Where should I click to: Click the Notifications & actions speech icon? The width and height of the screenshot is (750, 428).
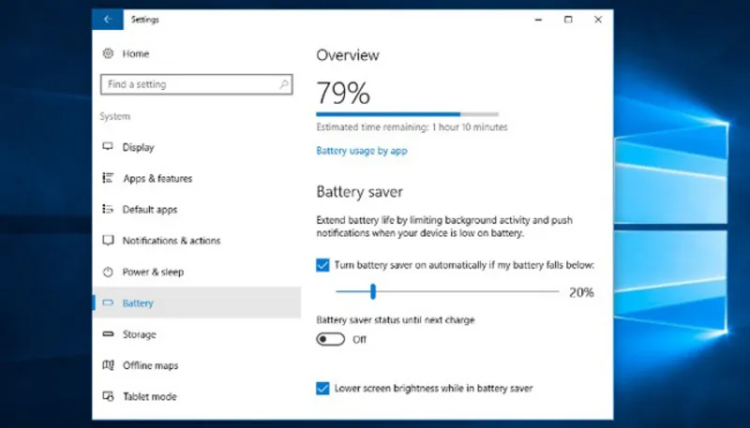108,241
